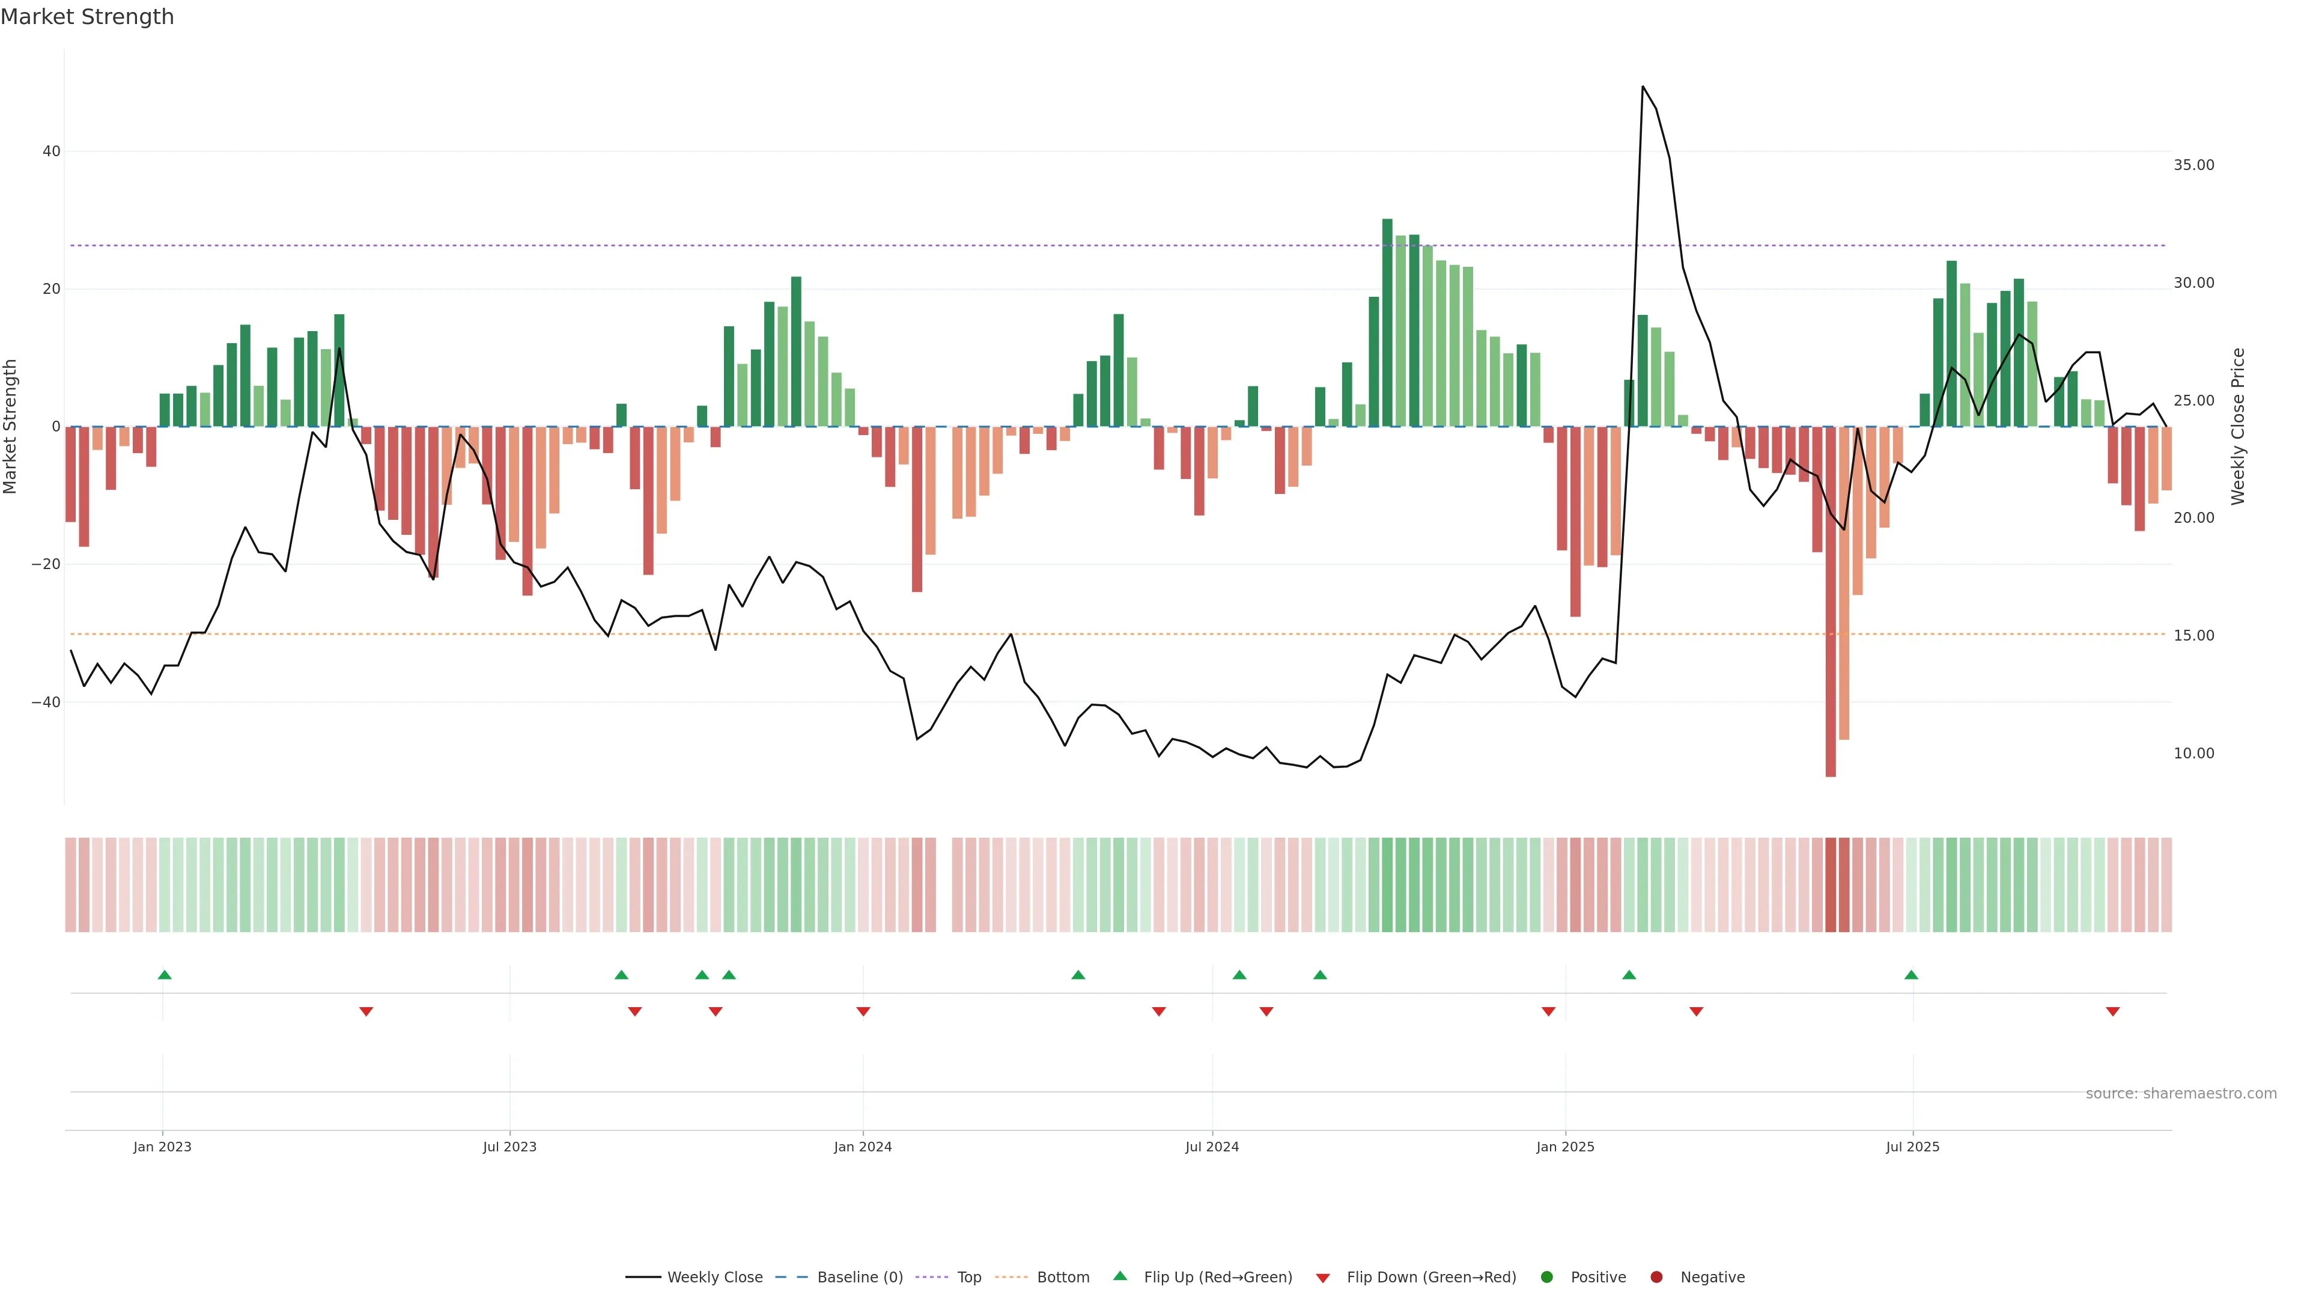This screenshot has width=2307, height=1298.
Task: Click the tallest price peak in early 2025
Action: pos(1643,87)
